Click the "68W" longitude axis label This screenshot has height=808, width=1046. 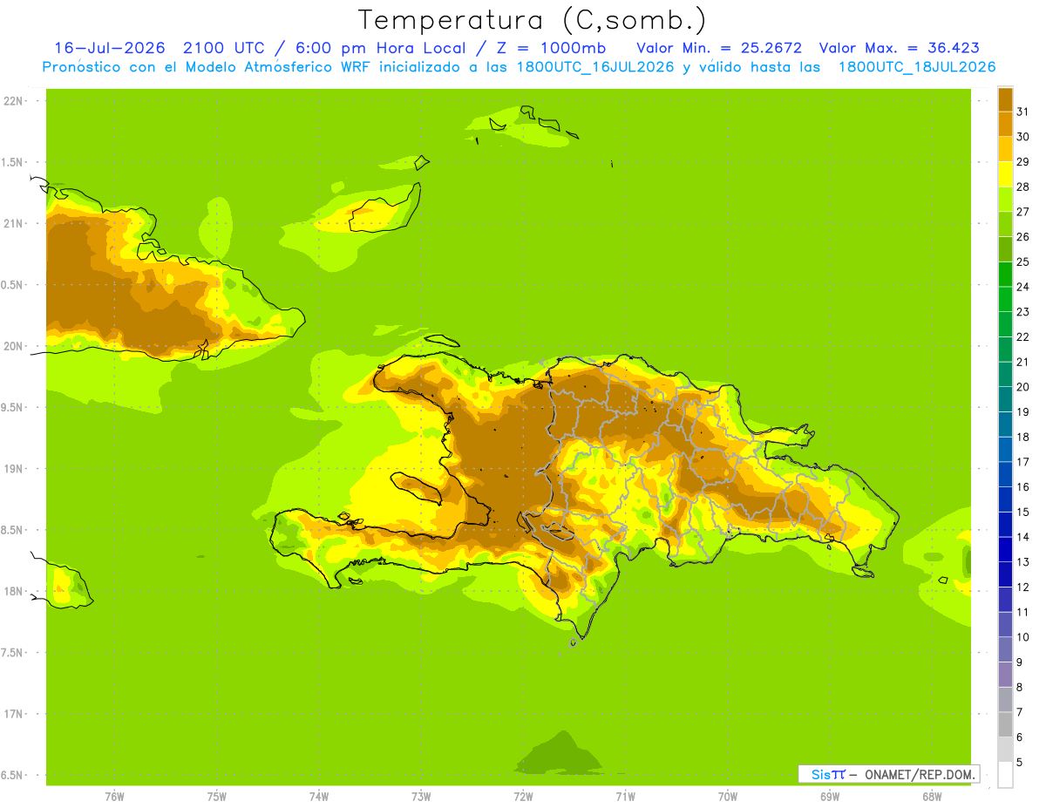(x=931, y=797)
